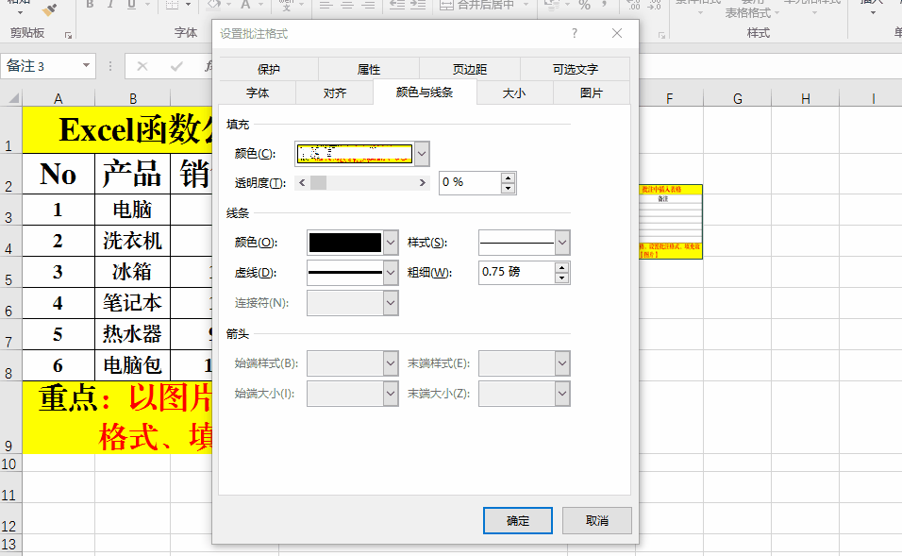Click the transparency slider right arrow

coord(423,182)
